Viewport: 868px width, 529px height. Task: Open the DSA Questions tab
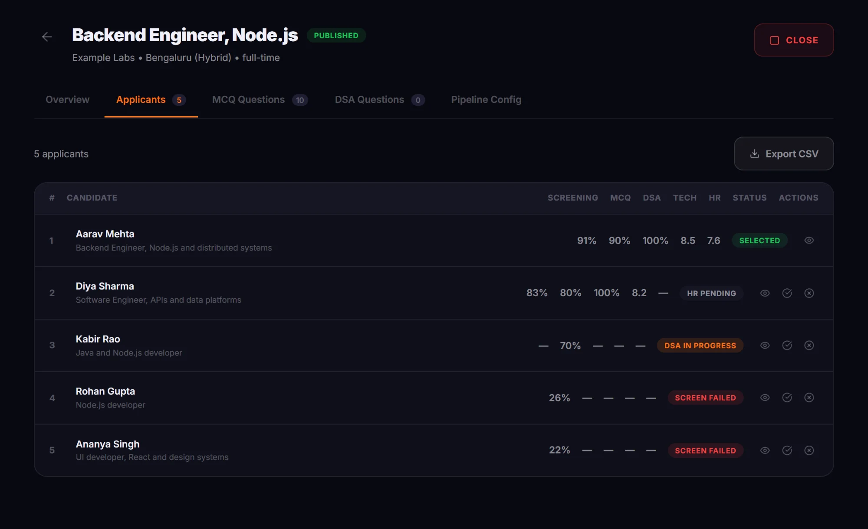[380, 100]
